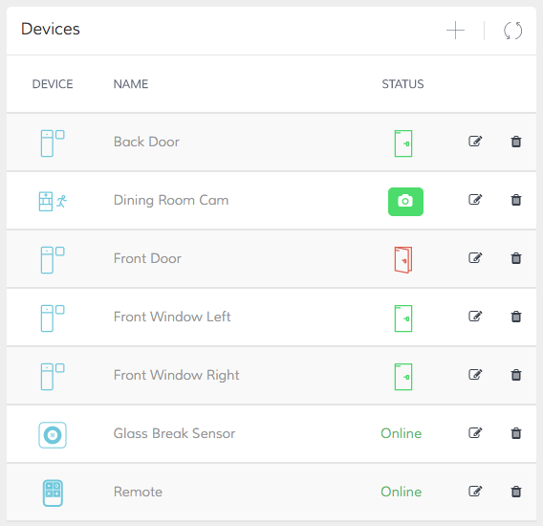Edit the Glass Break Sensor
The width and height of the screenshot is (543, 526).
[x=475, y=433]
